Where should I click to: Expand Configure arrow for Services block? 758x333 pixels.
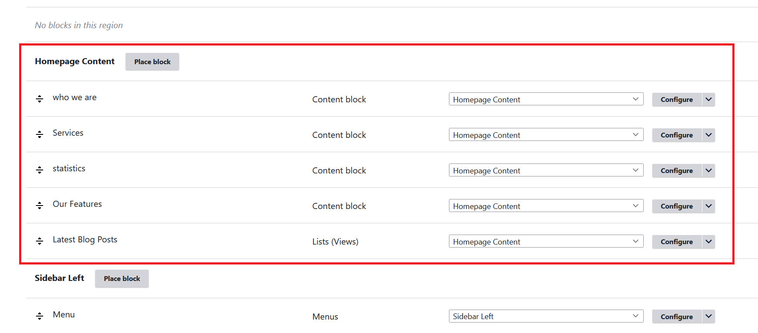click(708, 135)
